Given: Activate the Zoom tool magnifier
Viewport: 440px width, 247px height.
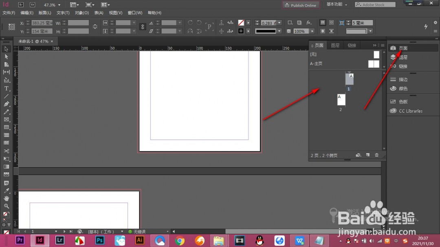Looking at the screenshot, I should (x=7, y=206).
